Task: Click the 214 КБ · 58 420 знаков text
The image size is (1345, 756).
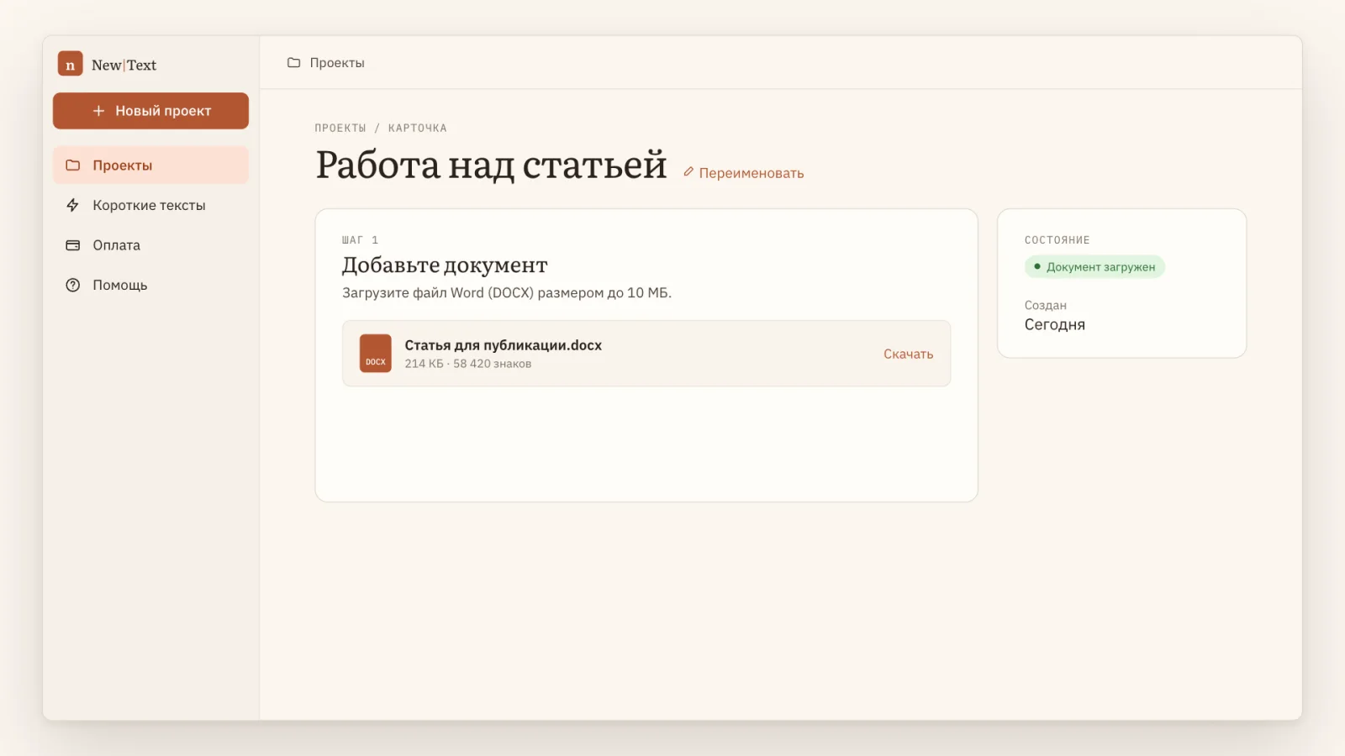Action: click(x=468, y=364)
